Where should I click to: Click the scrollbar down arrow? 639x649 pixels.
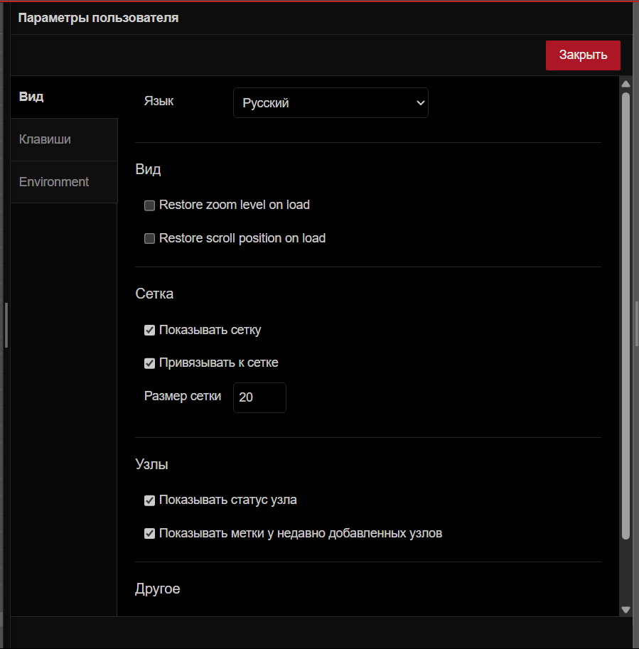pyautogui.click(x=625, y=609)
